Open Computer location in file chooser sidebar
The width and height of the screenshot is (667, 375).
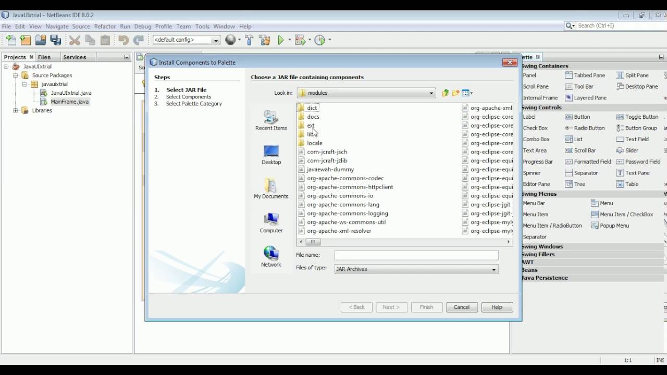(x=271, y=223)
